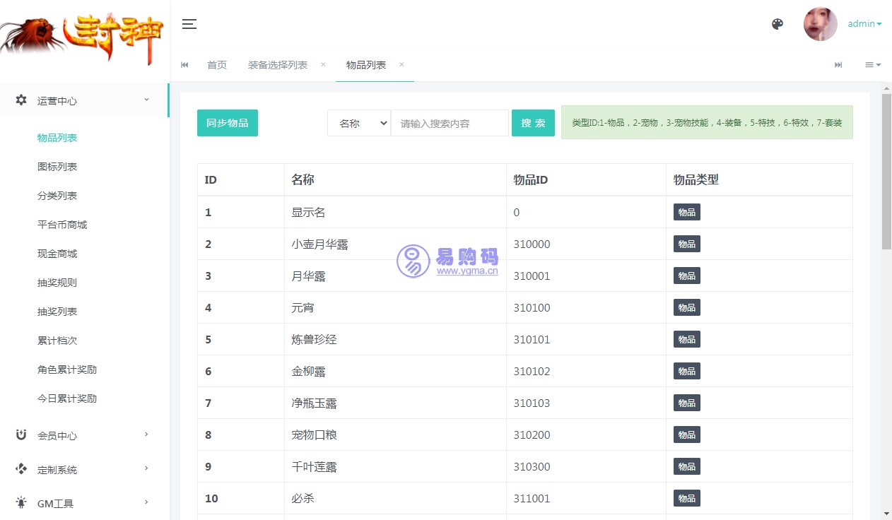Open 抽奖列表 in the sidebar
Screen dimensions: 892x520
[57, 312]
